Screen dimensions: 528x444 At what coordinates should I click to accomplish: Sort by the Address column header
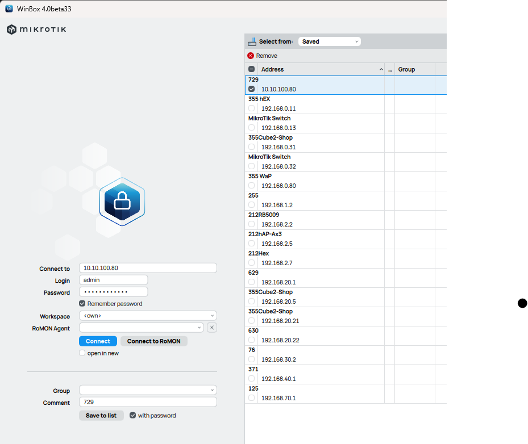point(321,69)
